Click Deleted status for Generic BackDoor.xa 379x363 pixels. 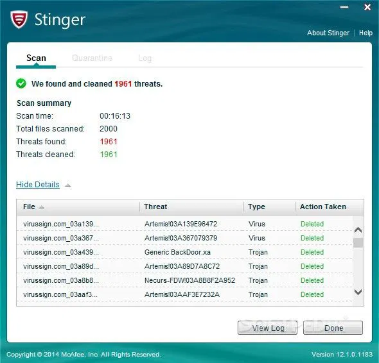[x=312, y=252]
